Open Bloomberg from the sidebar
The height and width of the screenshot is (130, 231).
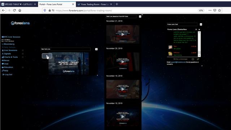click(8, 44)
